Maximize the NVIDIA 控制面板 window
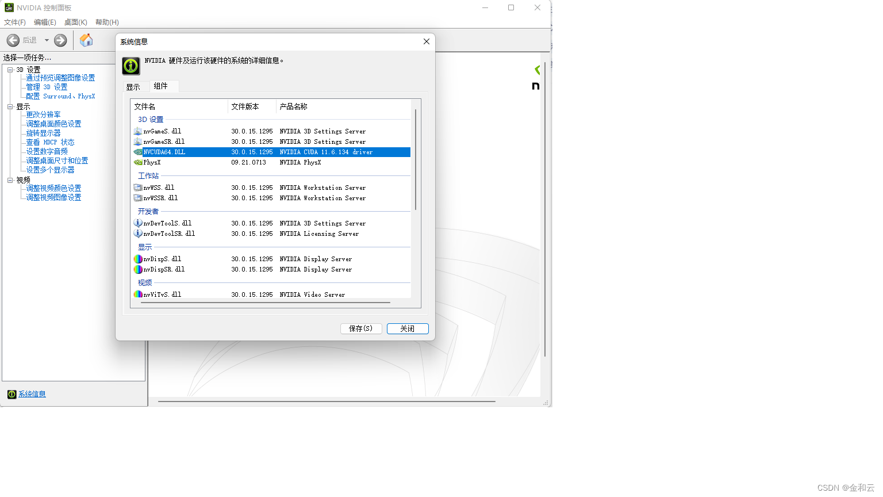883x497 pixels. click(511, 7)
